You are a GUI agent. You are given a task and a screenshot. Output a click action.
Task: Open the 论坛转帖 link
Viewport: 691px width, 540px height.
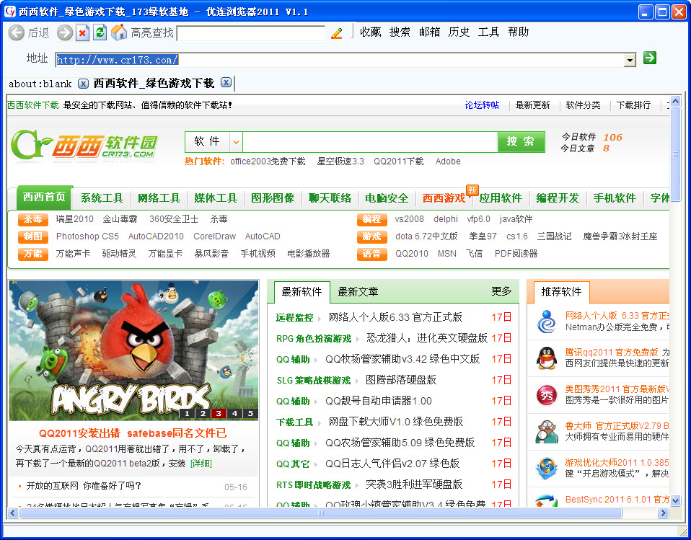coord(482,105)
